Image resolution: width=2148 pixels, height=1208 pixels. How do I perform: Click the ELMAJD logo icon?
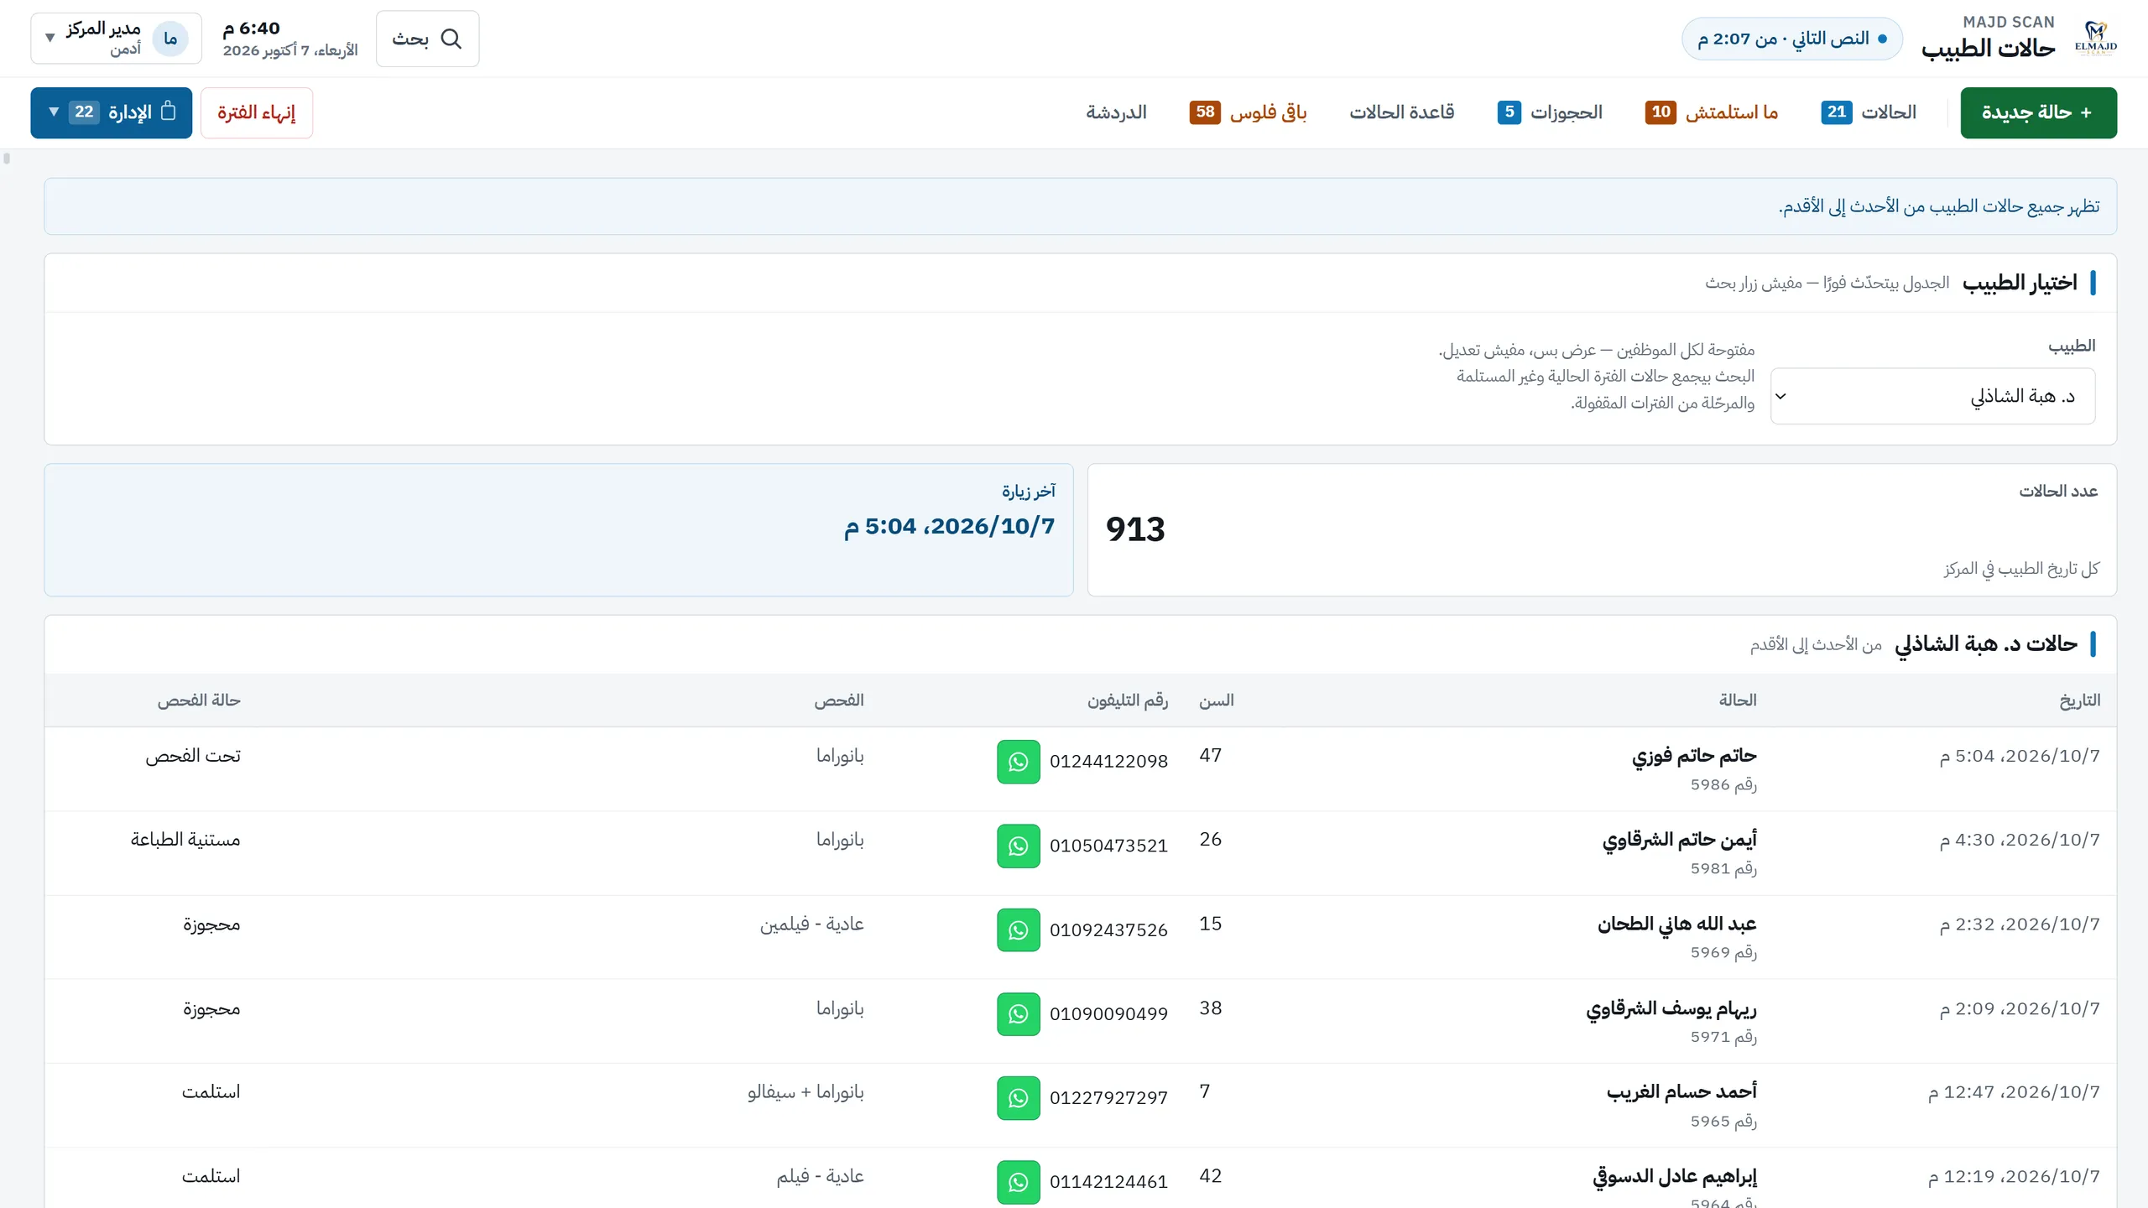2095,39
